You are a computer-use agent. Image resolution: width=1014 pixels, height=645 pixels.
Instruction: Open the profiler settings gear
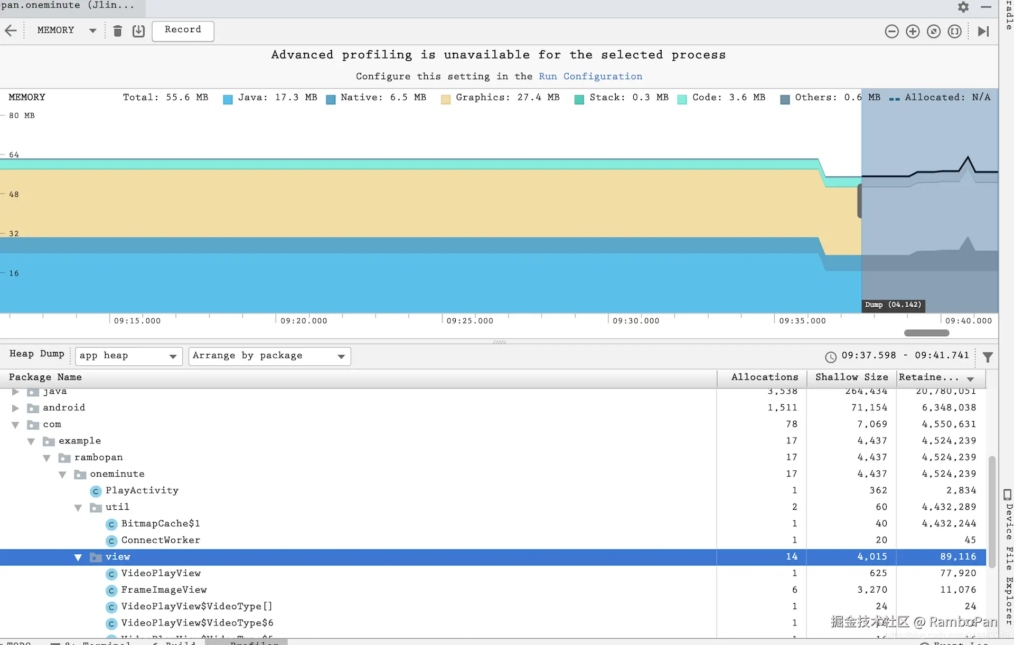[x=963, y=7]
